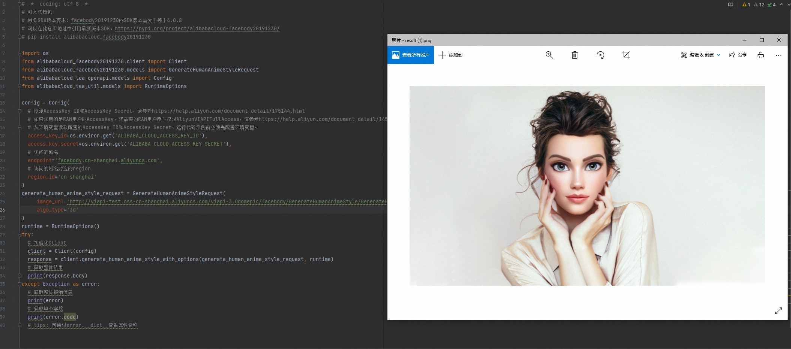Viewport: 791px width, 349px height.
Task: Click line number 26 in the gutter
Action: 3,210
